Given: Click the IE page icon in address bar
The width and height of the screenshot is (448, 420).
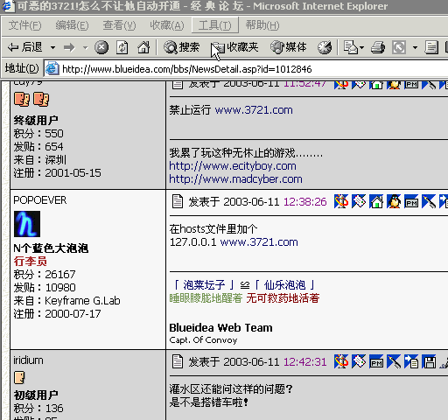Looking at the screenshot, I should [x=52, y=69].
